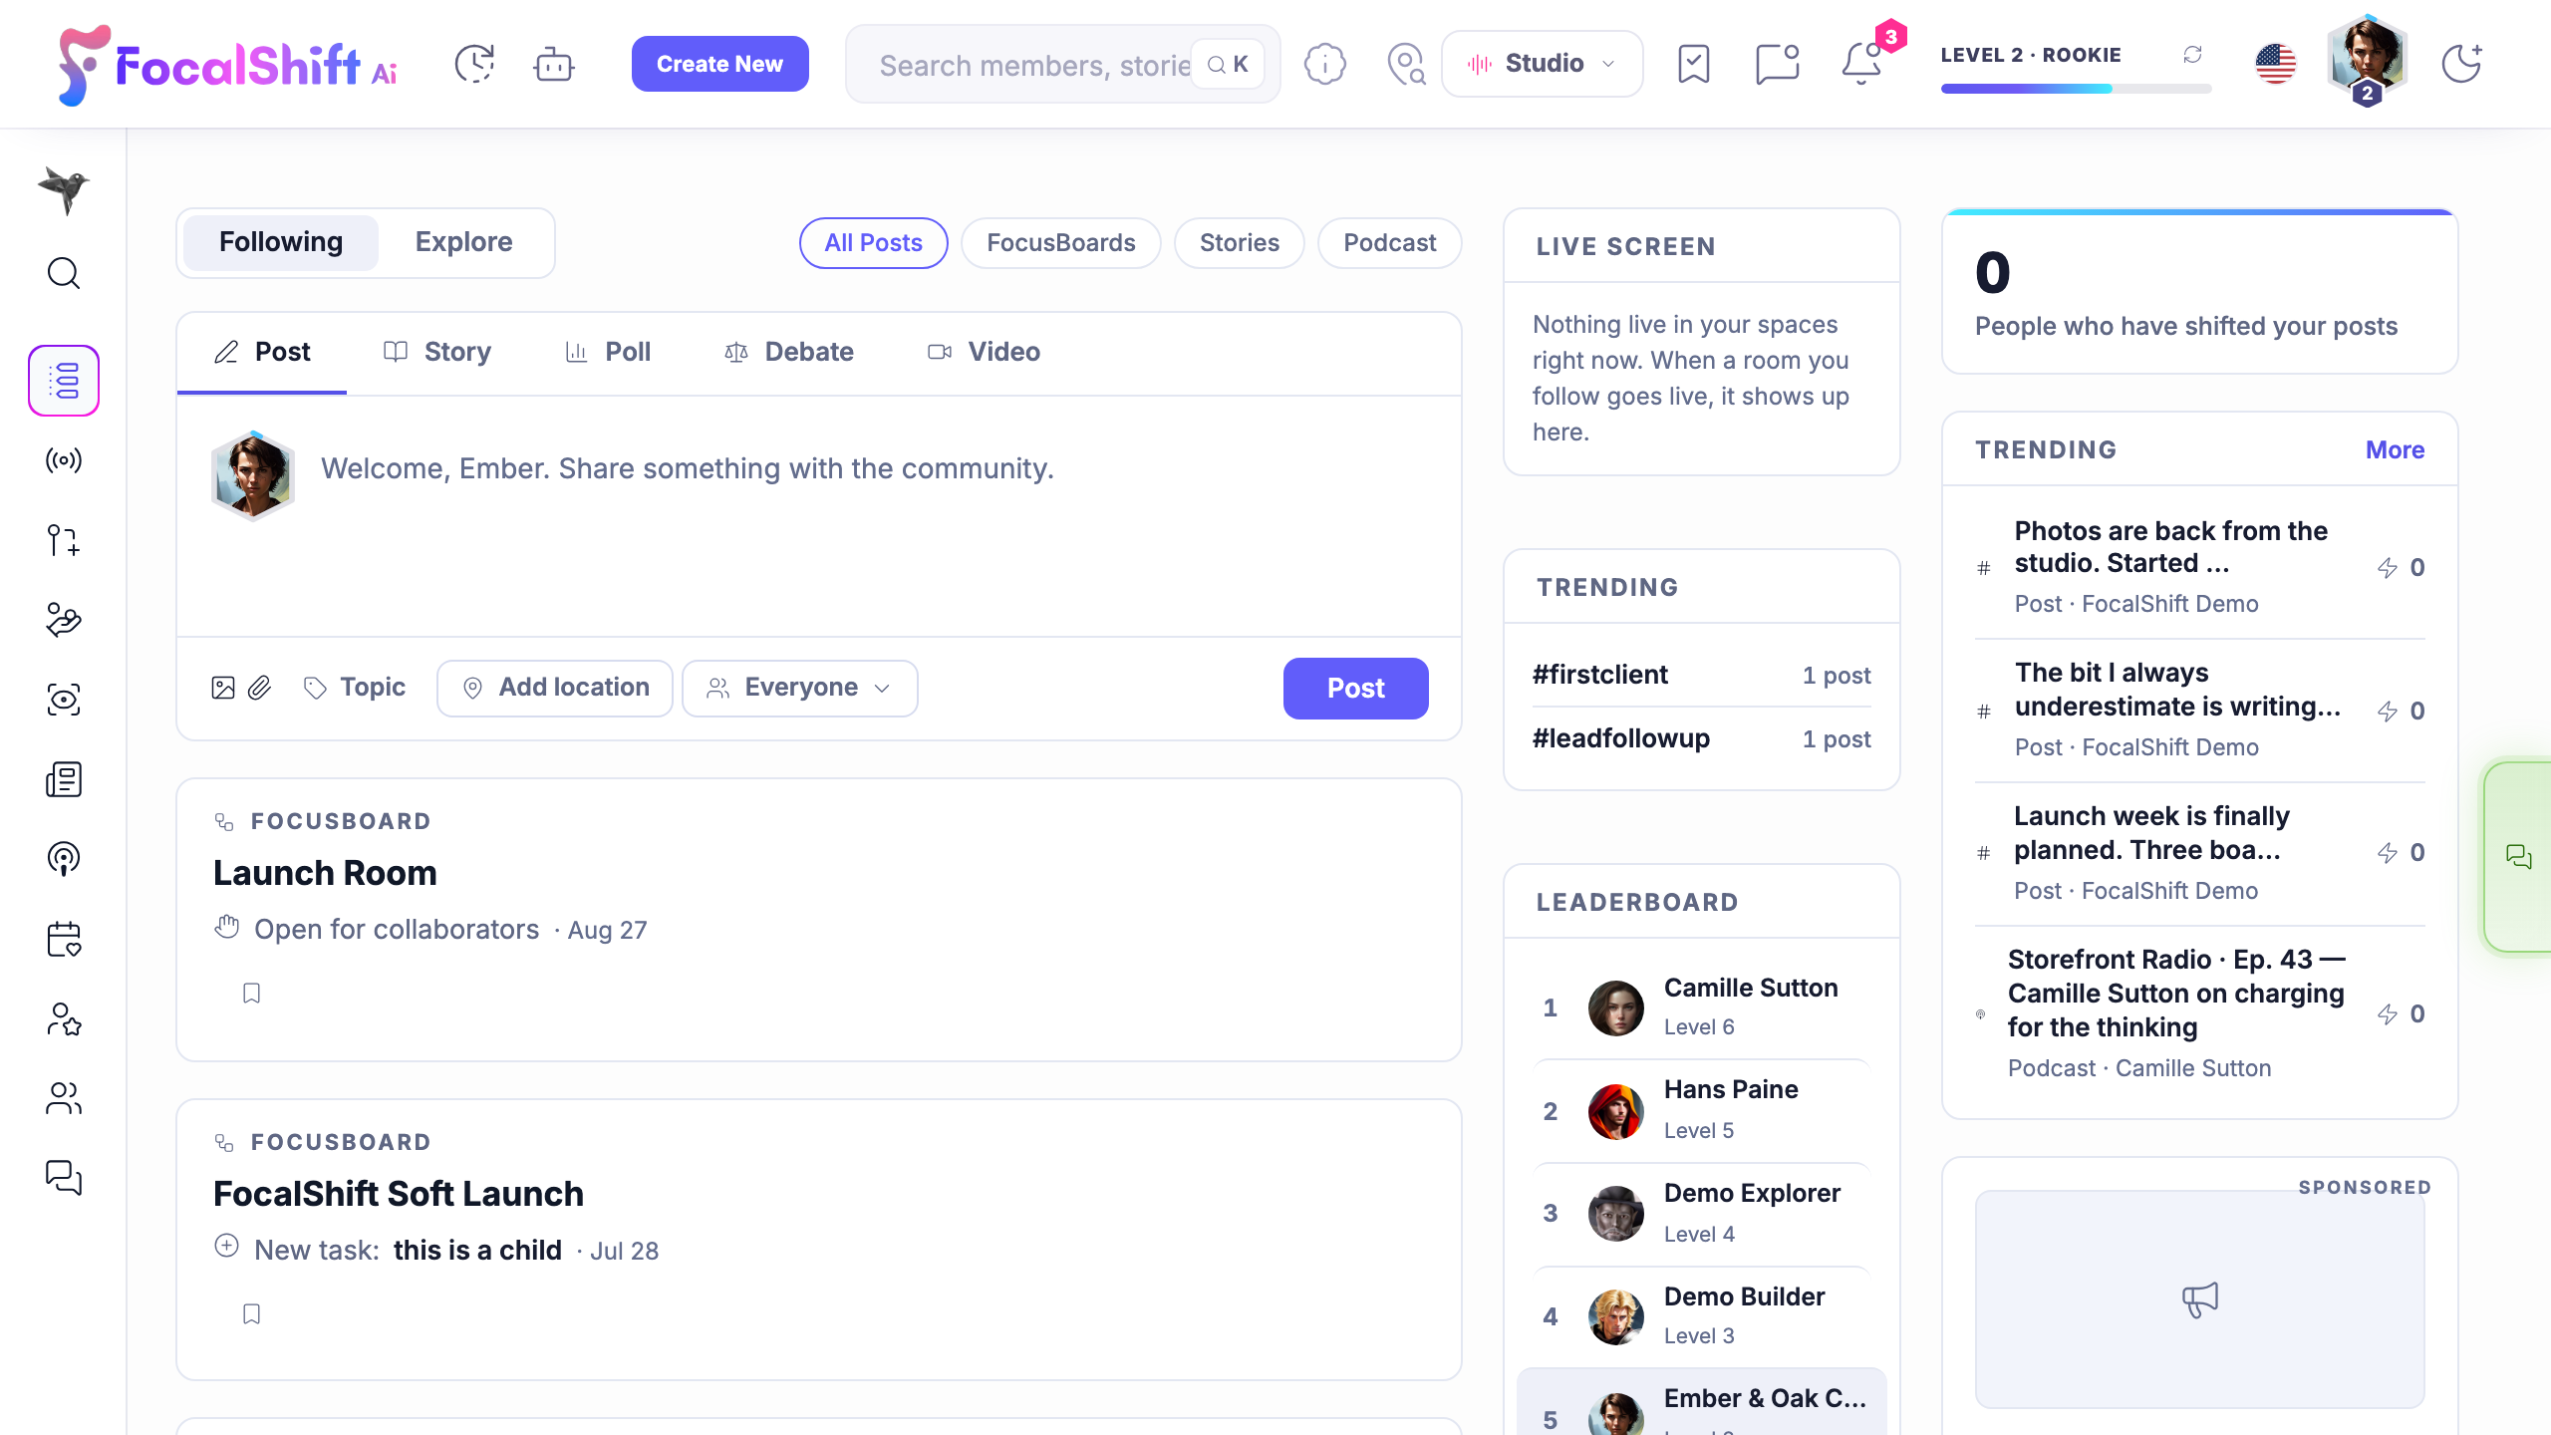Viewport: 2551px width, 1435px height.
Task: Switch feed to Explore
Action: pos(464,242)
